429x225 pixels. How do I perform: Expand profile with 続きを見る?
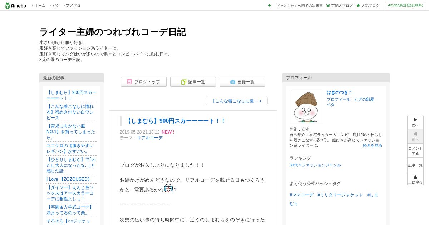pyautogui.click(x=373, y=145)
